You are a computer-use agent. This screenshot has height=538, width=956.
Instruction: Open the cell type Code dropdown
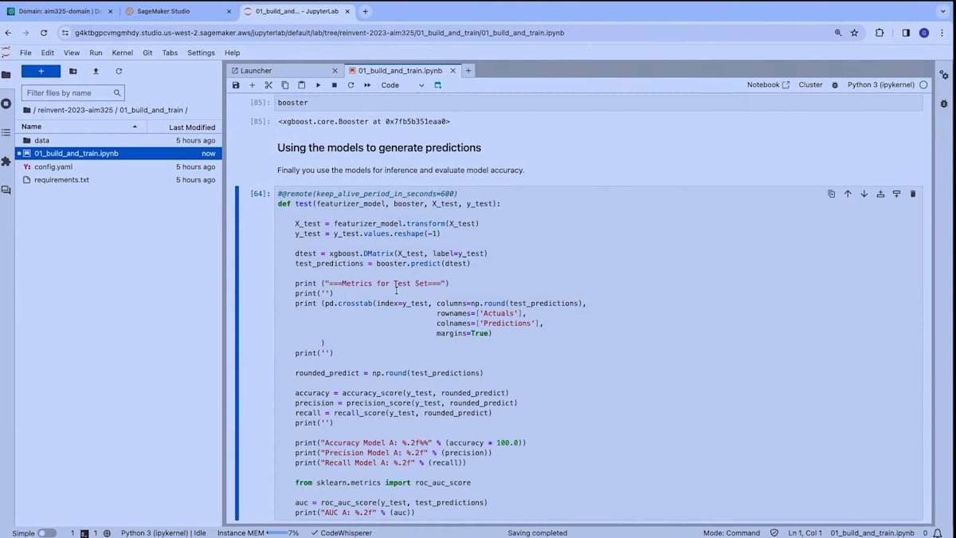coord(402,85)
